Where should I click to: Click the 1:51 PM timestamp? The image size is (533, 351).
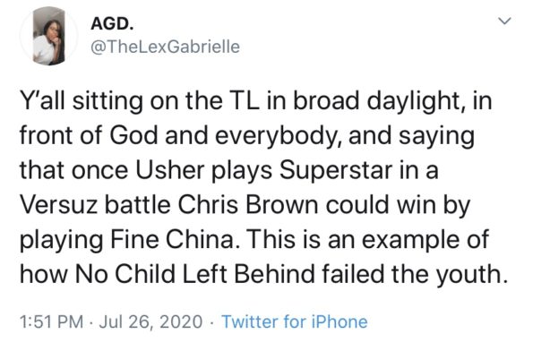[x=52, y=321]
